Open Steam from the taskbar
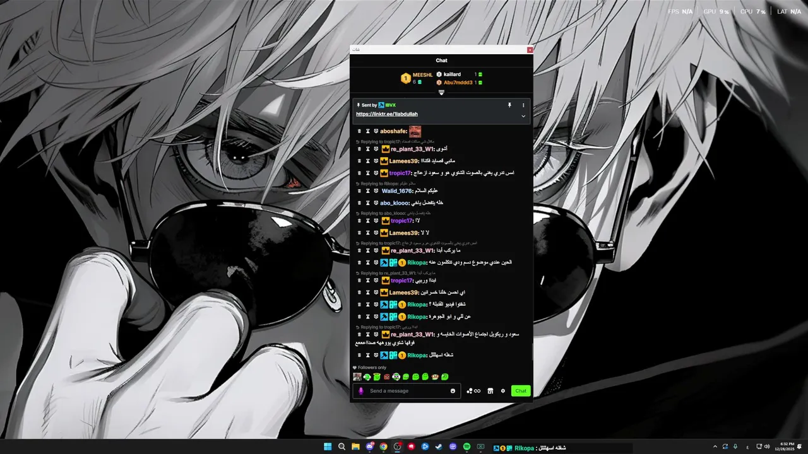808x454 pixels. click(439, 446)
